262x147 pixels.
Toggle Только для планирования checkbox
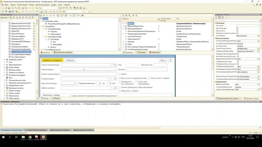[x=136, y=82]
